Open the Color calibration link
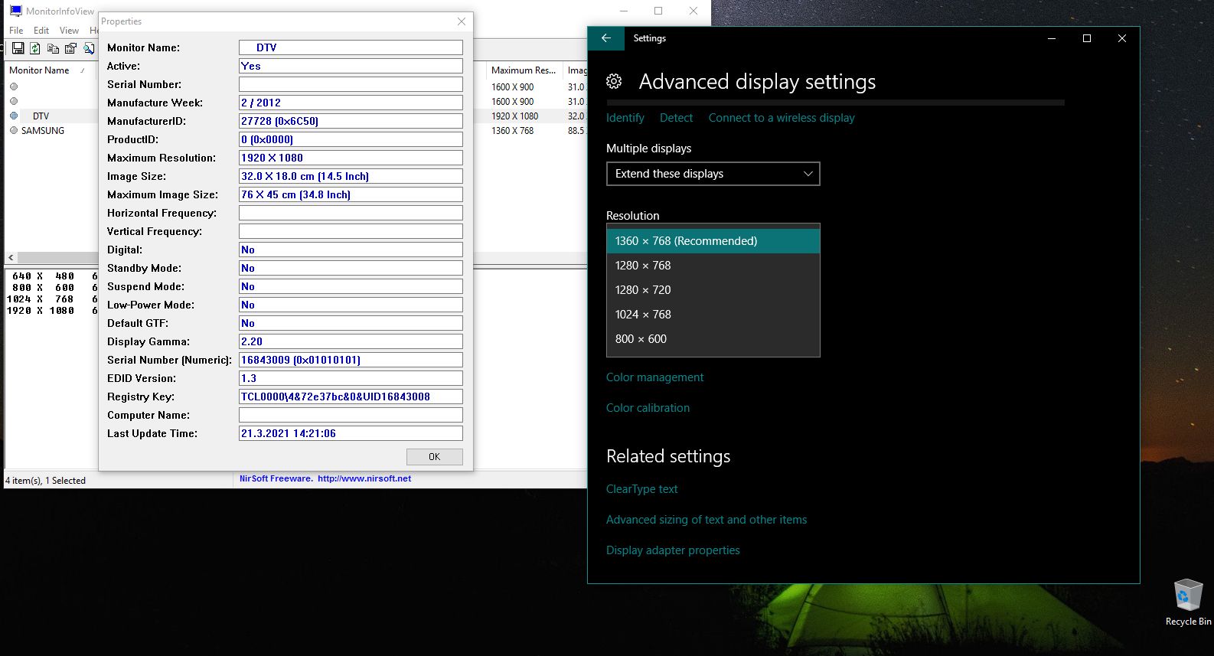Image resolution: width=1214 pixels, height=656 pixels. (x=648, y=408)
